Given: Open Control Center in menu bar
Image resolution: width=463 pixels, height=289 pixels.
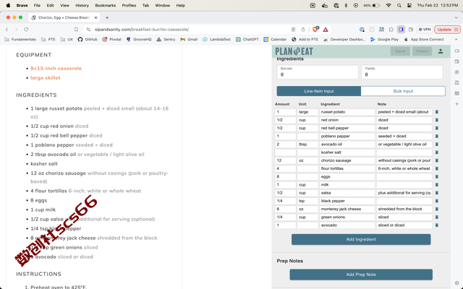Looking at the screenshot, I should pyautogui.click(x=409, y=5).
